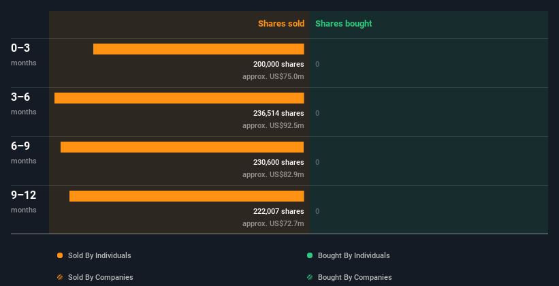Click the bought 0 in 0–3 months row
Viewport: 559px width, 286px height.
(317, 65)
